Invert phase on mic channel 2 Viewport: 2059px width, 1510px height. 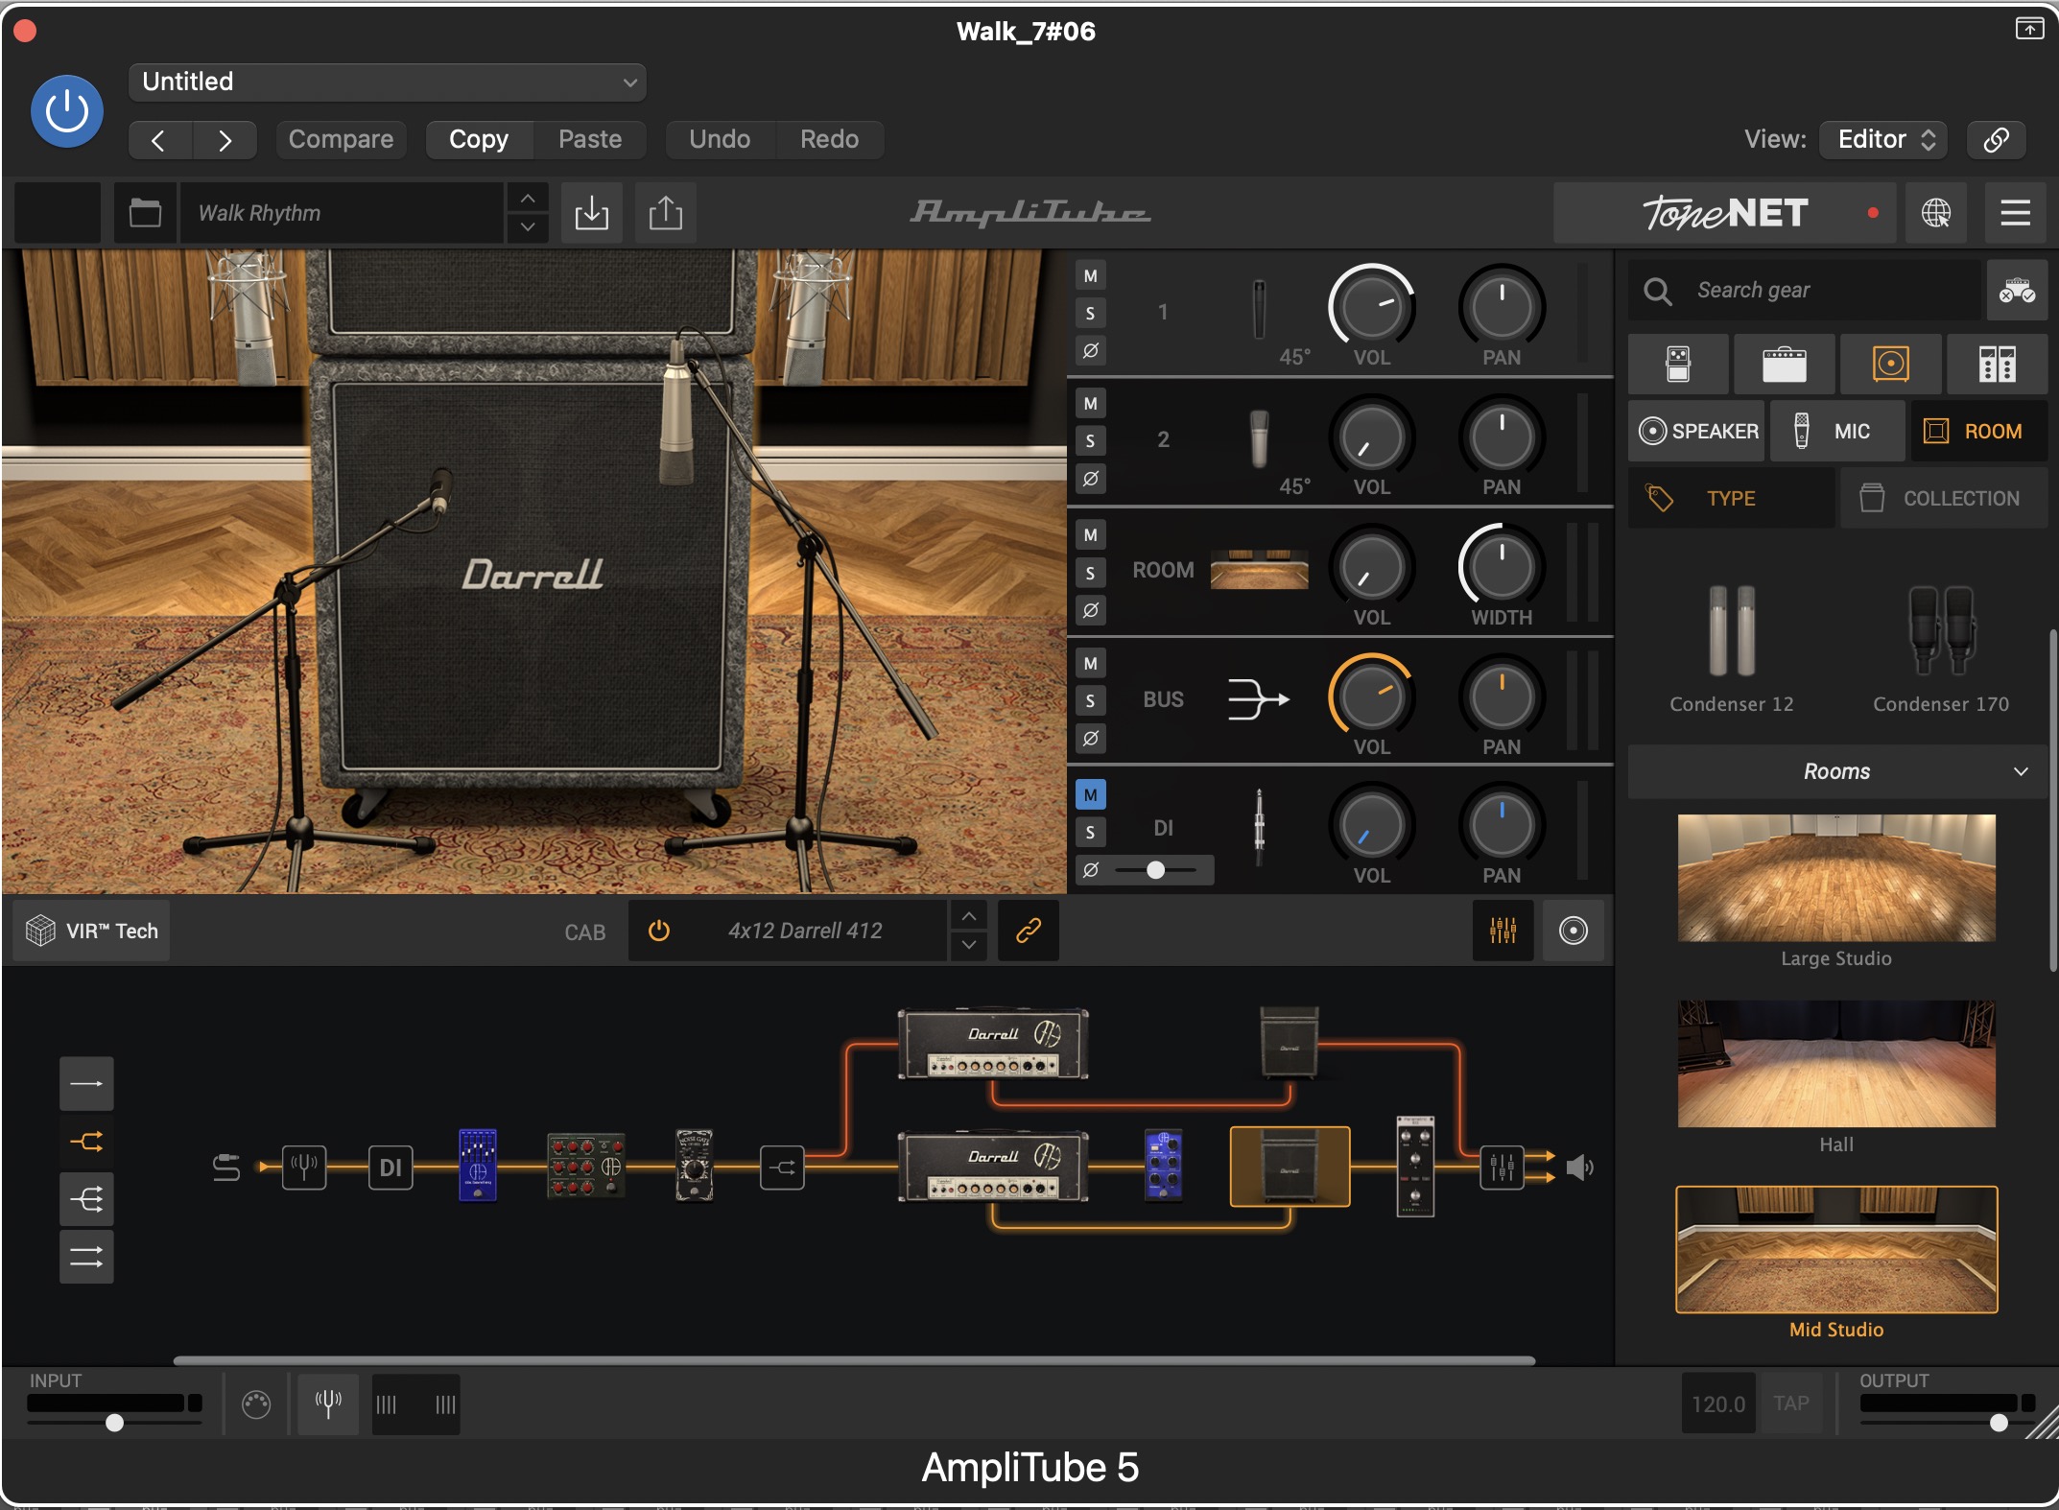coord(1090,478)
